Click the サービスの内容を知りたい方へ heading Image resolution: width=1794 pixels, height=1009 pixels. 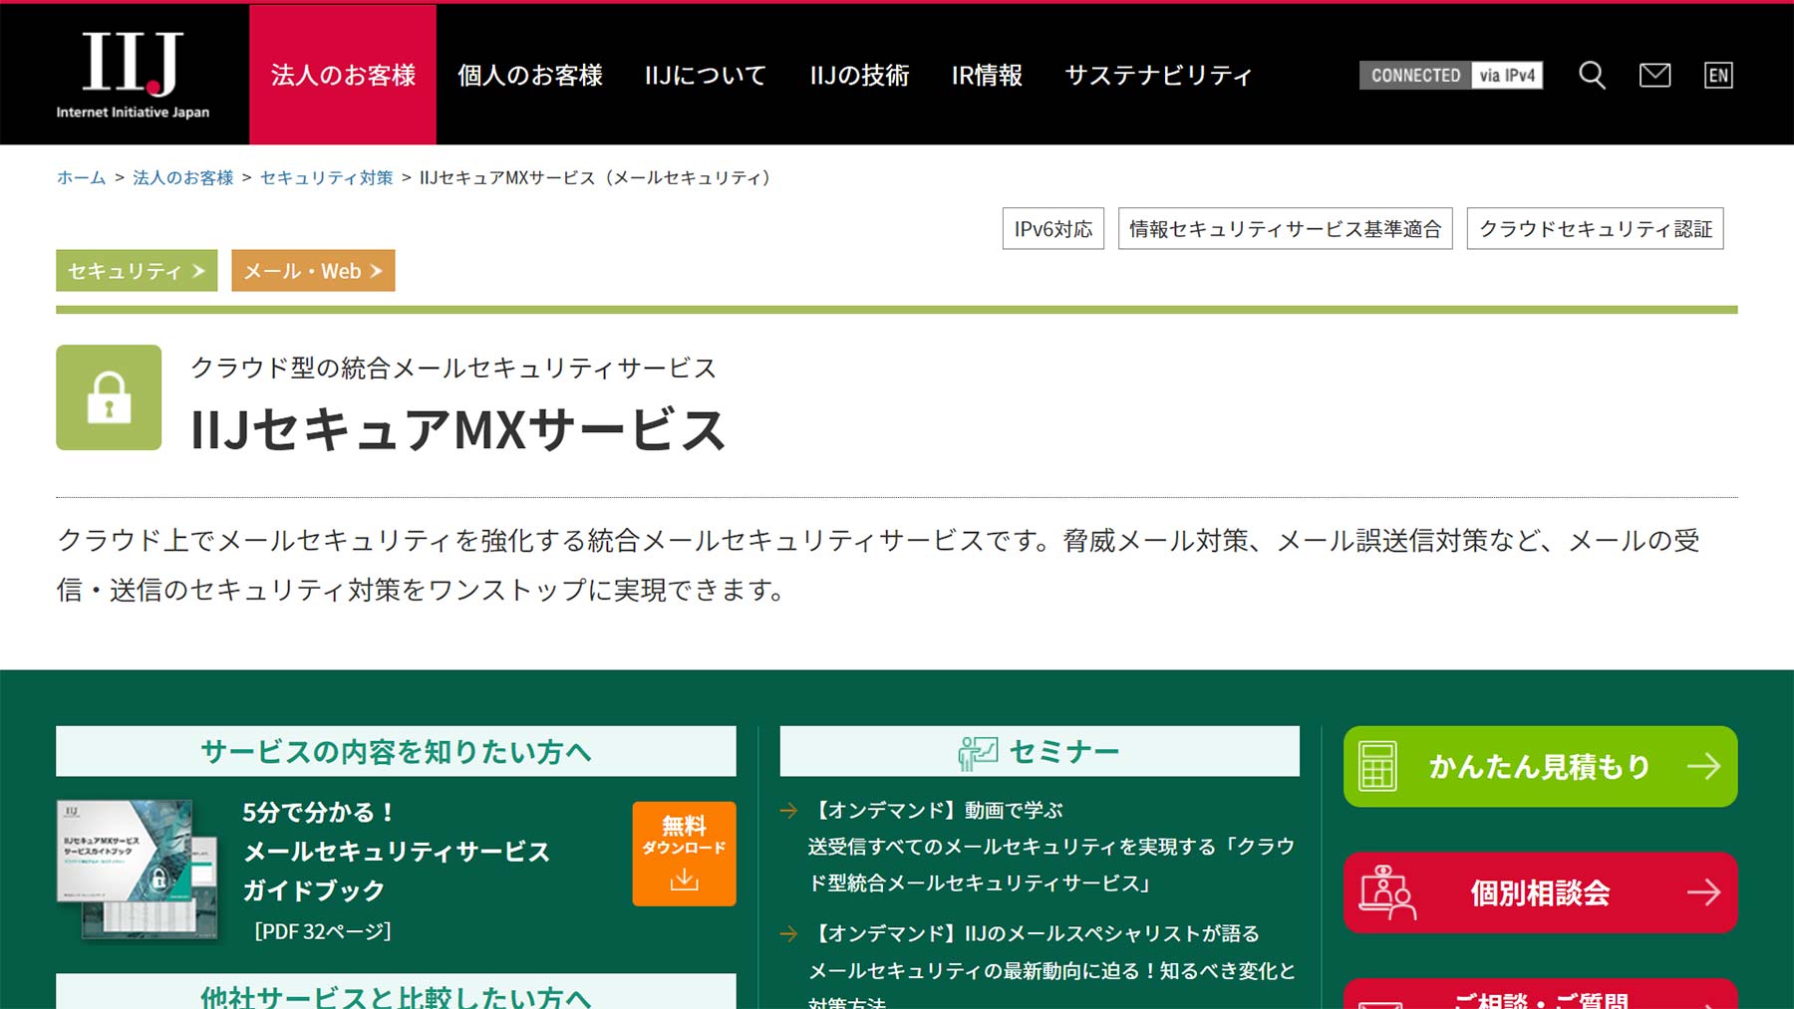click(396, 751)
